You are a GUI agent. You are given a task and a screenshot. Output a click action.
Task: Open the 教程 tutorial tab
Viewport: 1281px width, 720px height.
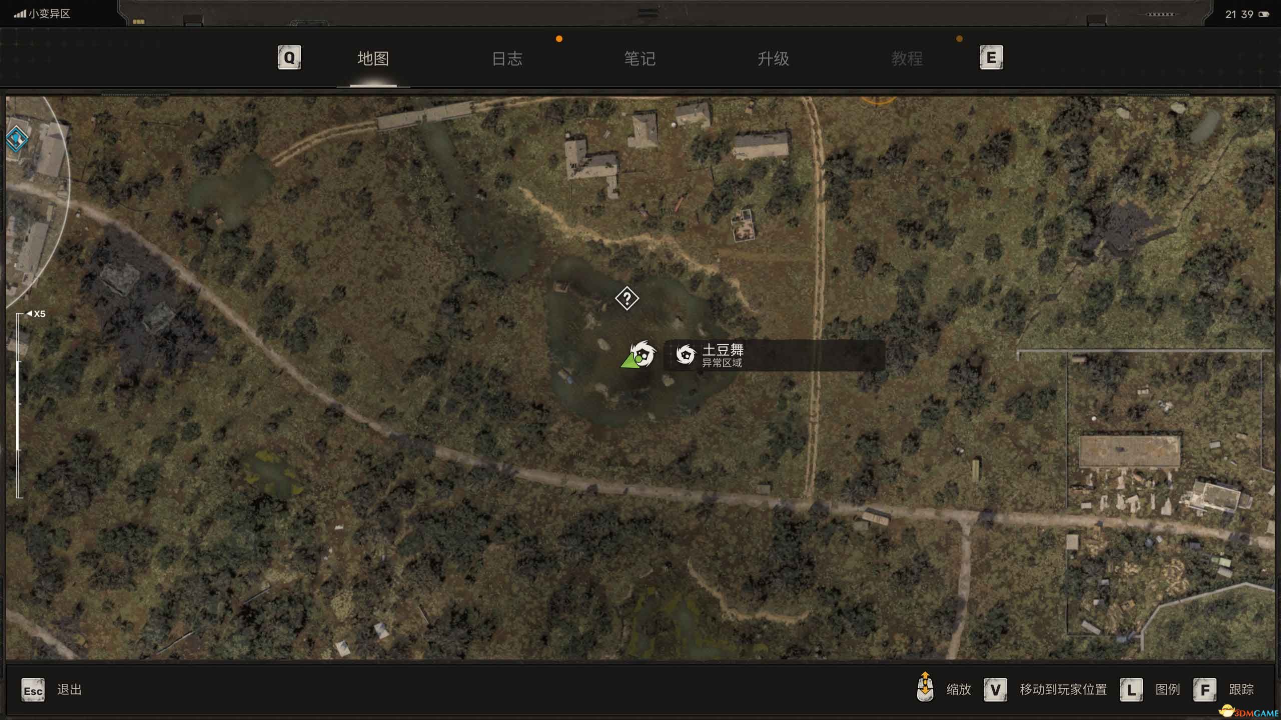[x=907, y=58]
